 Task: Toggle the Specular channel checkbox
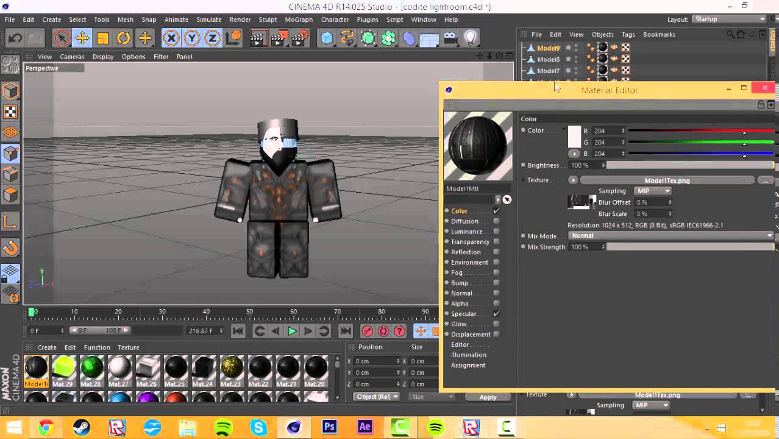point(496,314)
